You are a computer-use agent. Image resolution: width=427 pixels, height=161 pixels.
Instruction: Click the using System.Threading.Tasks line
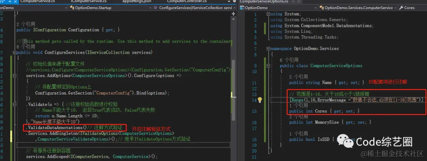[x=304, y=37]
